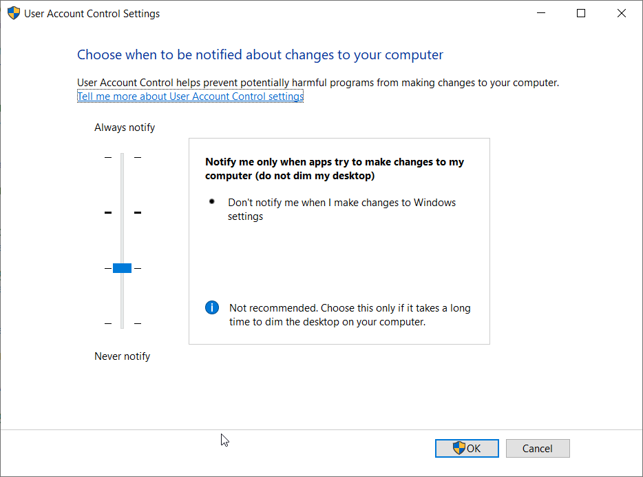
Task: Click the 'Never notify' label
Action: click(x=123, y=356)
